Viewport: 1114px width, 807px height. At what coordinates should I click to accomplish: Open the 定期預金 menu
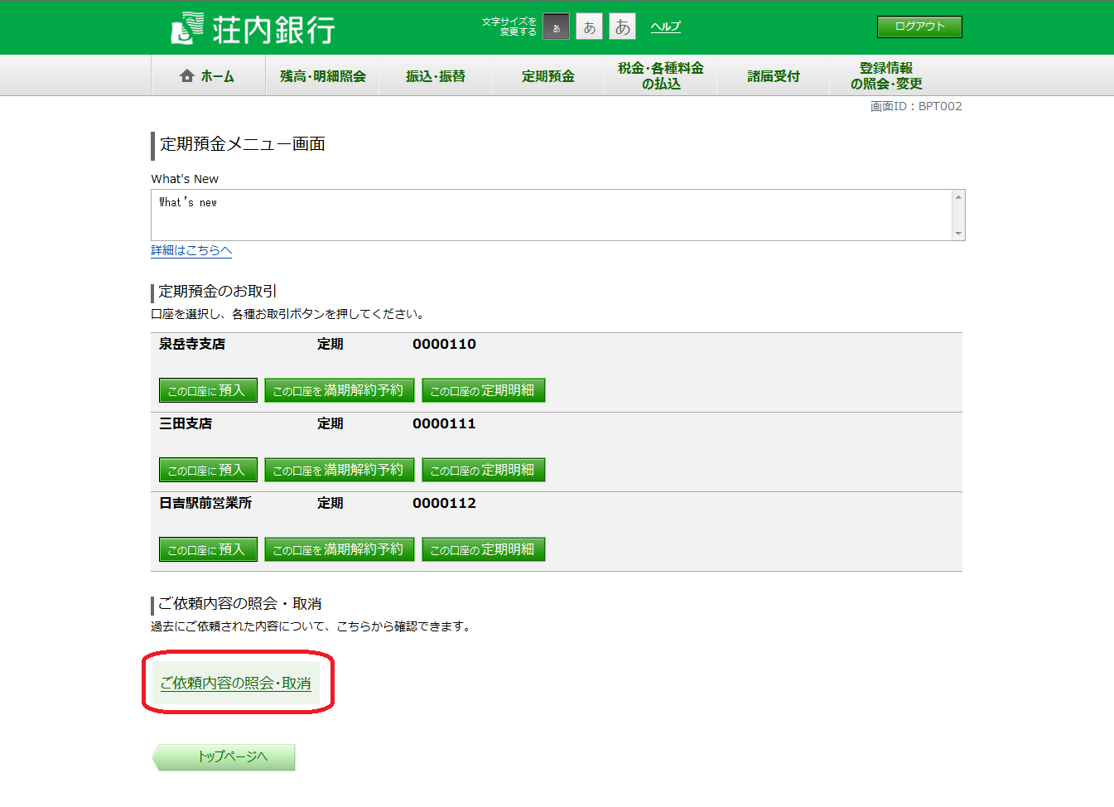(x=547, y=76)
